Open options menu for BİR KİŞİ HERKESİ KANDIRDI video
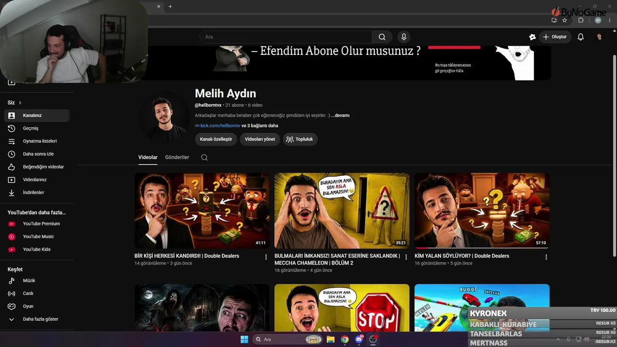617x347 pixels. point(266,257)
